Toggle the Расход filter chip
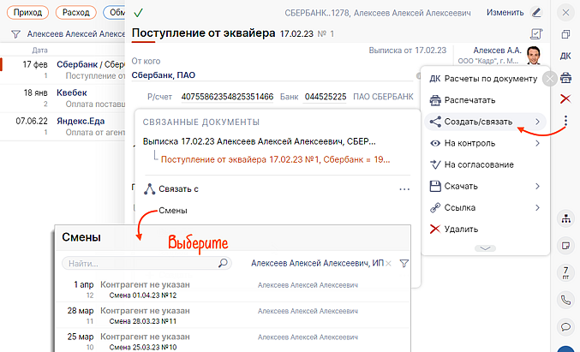Screen dimensions: 580x352 76,13
